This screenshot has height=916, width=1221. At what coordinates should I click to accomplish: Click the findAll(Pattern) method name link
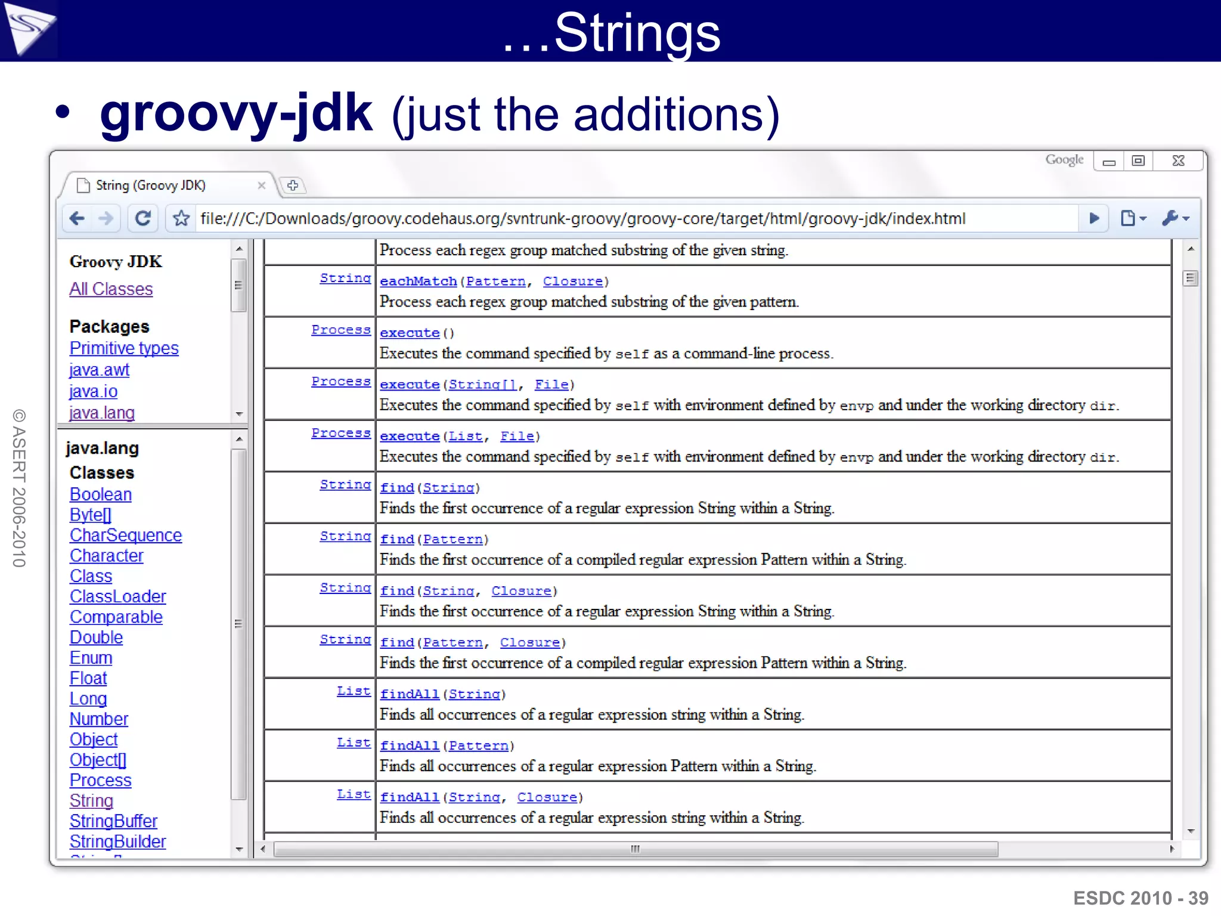[410, 745]
